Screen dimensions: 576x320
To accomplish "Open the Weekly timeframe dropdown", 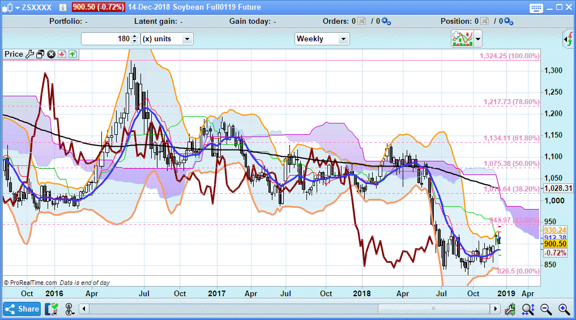I will [x=322, y=39].
